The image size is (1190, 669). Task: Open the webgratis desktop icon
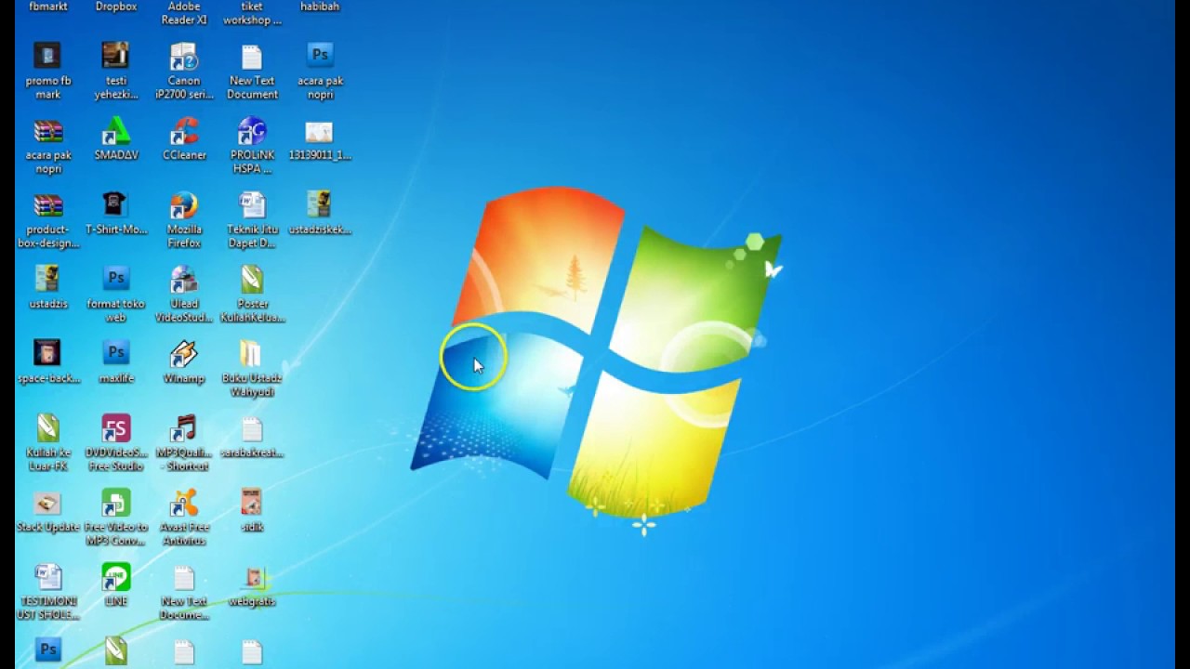(252, 577)
